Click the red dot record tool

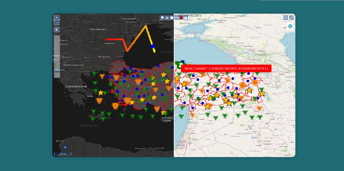pos(181,18)
